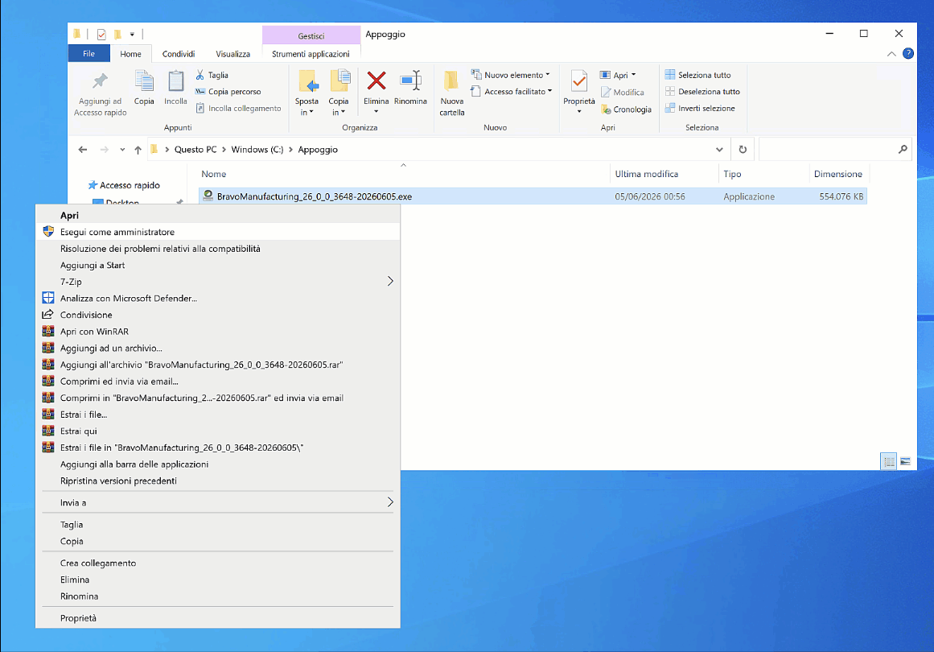Expand address bar history dropdown
The width and height of the screenshot is (934, 652).
pos(719,150)
